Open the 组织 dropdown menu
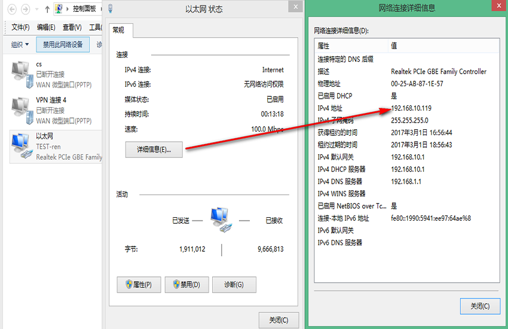This screenshot has height=329, width=508. click(x=20, y=45)
